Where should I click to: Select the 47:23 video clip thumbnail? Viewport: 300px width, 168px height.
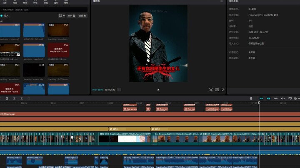coord(10,70)
